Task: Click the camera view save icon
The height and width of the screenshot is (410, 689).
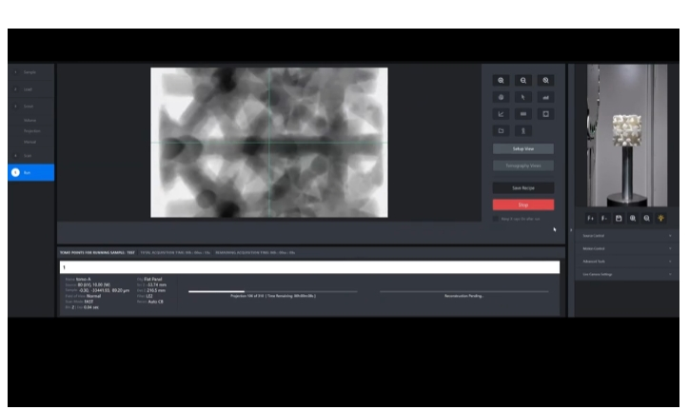Action: point(619,218)
